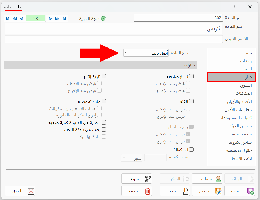The height and width of the screenshot is (200, 260).
Task: Toggle رقم تسلسلي checkbox
Action: tap(191, 127)
